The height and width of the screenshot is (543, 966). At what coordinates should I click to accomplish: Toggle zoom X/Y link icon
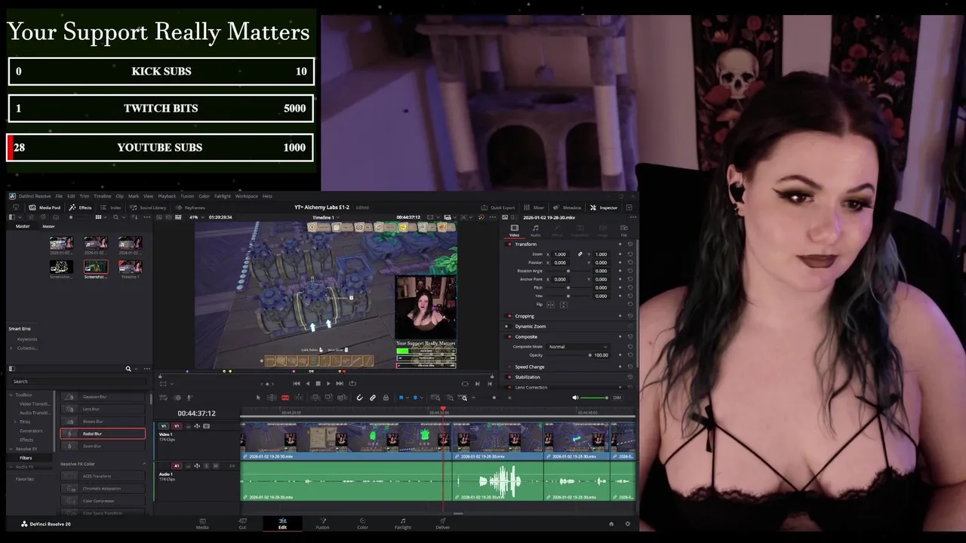tap(580, 254)
